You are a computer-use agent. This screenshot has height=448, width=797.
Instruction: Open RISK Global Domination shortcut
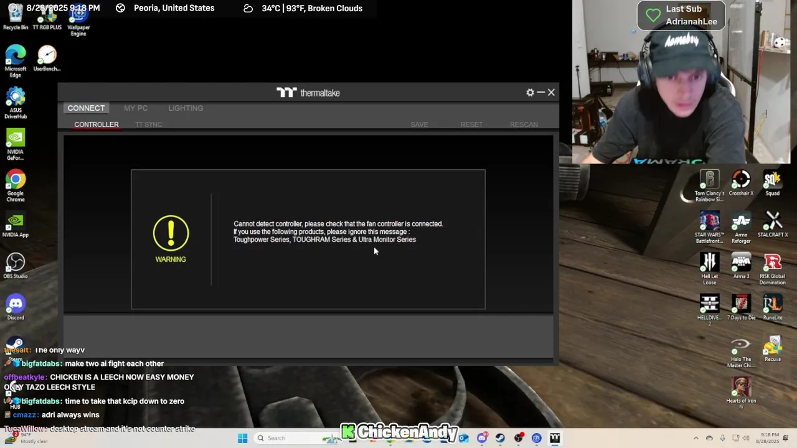click(772, 269)
